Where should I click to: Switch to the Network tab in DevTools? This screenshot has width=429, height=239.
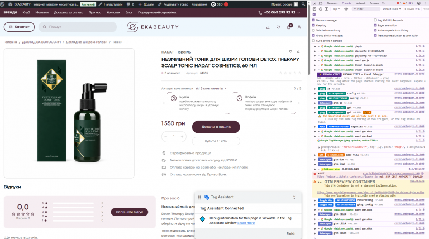pos(361,3)
